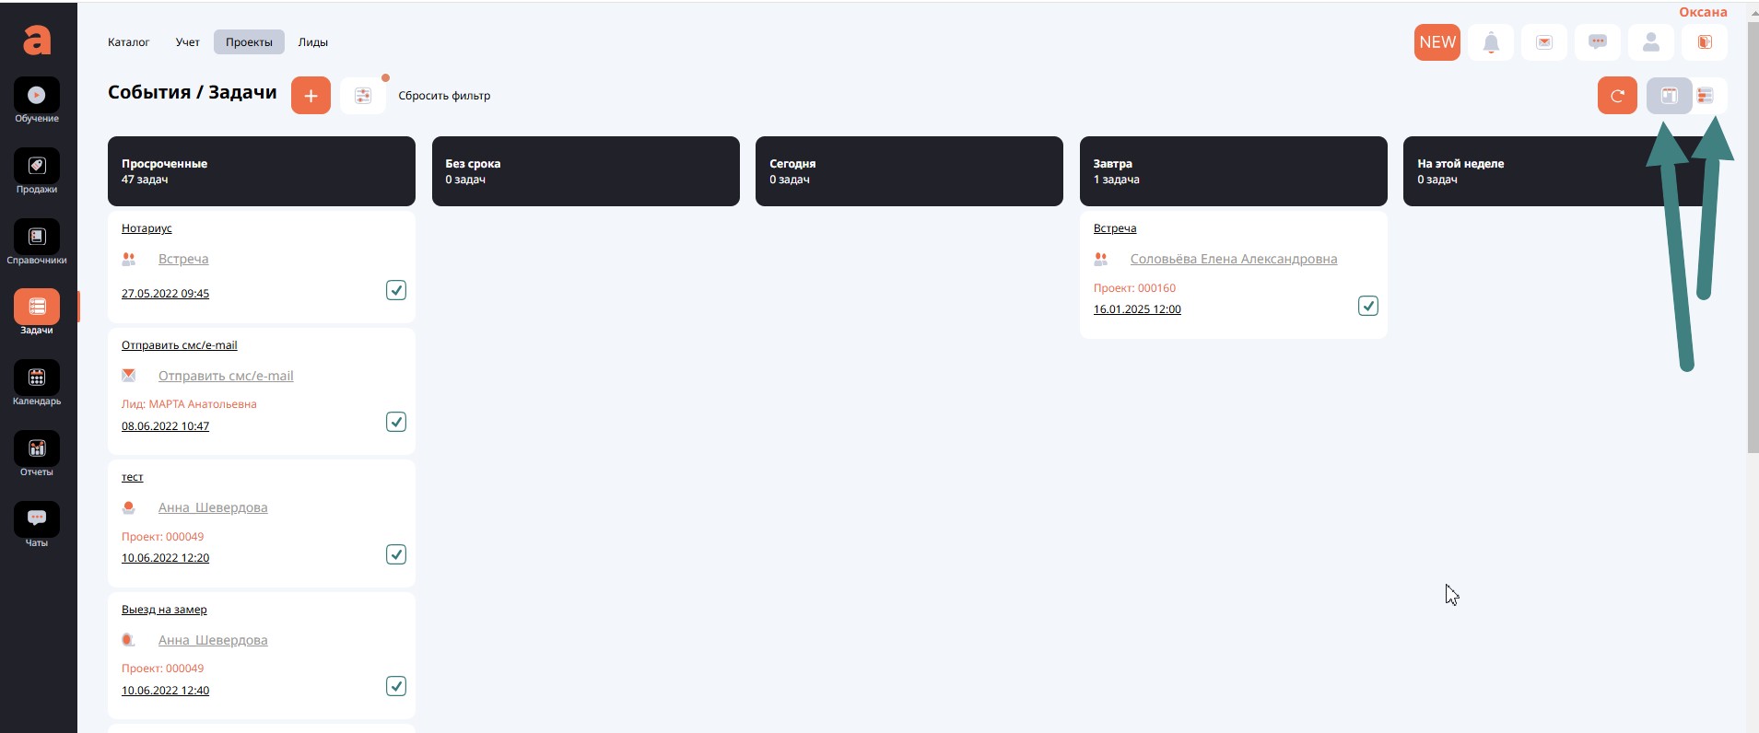Switch to the Каталог tab
1759x733 pixels.
click(x=128, y=42)
